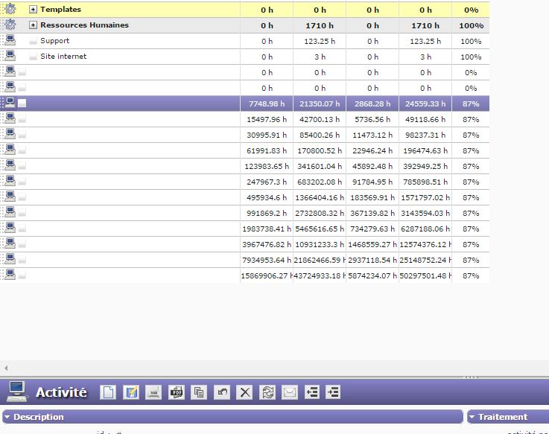Undo changes with the undo arrow icon

click(221, 392)
